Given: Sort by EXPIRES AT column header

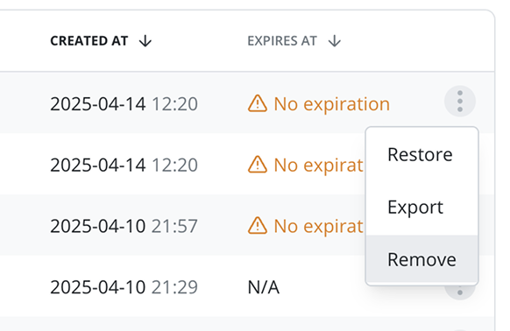Looking at the screenshot, I should click(x=282, y=41).
